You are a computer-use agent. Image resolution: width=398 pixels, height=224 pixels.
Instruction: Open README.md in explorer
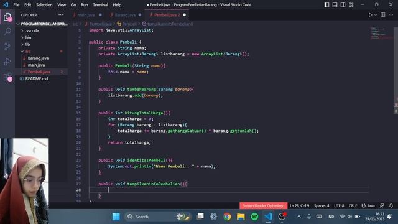pyautogui.click(x=42, y=79)
